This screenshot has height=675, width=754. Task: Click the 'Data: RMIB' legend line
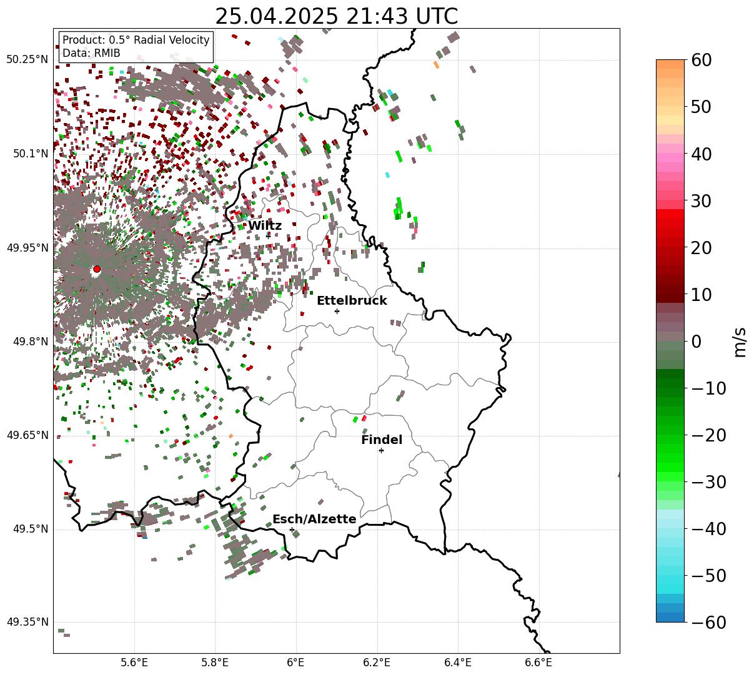(91, 53)
